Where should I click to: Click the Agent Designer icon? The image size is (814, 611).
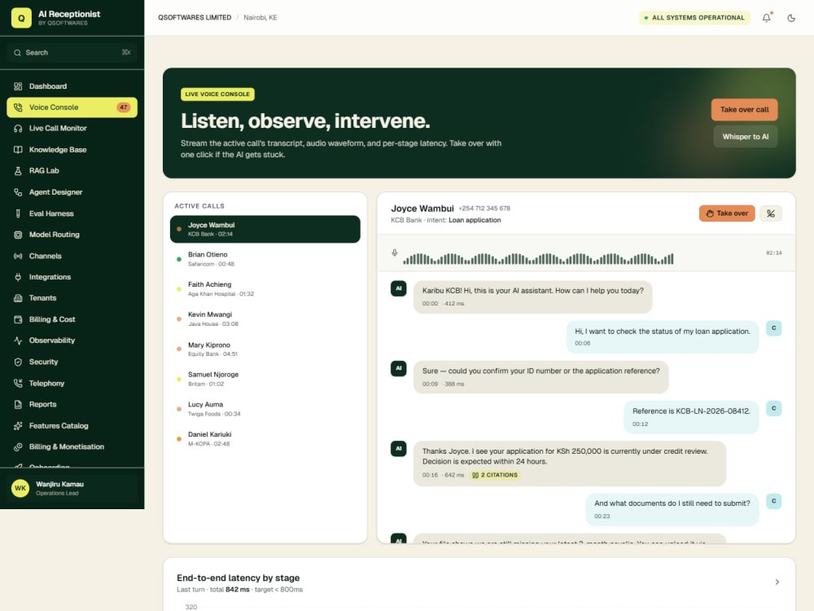(18, 192)
